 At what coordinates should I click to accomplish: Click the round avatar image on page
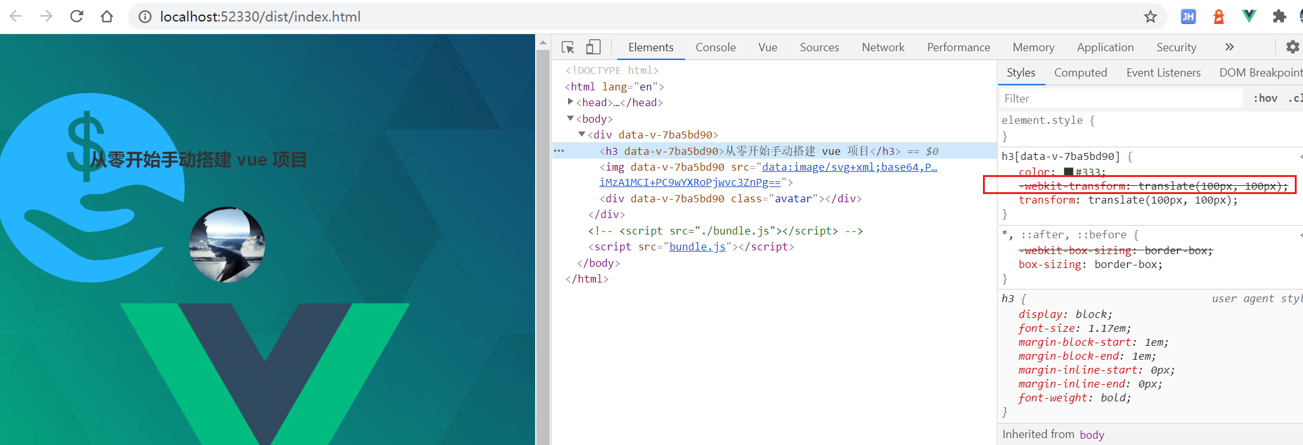[x=227, y=245]
